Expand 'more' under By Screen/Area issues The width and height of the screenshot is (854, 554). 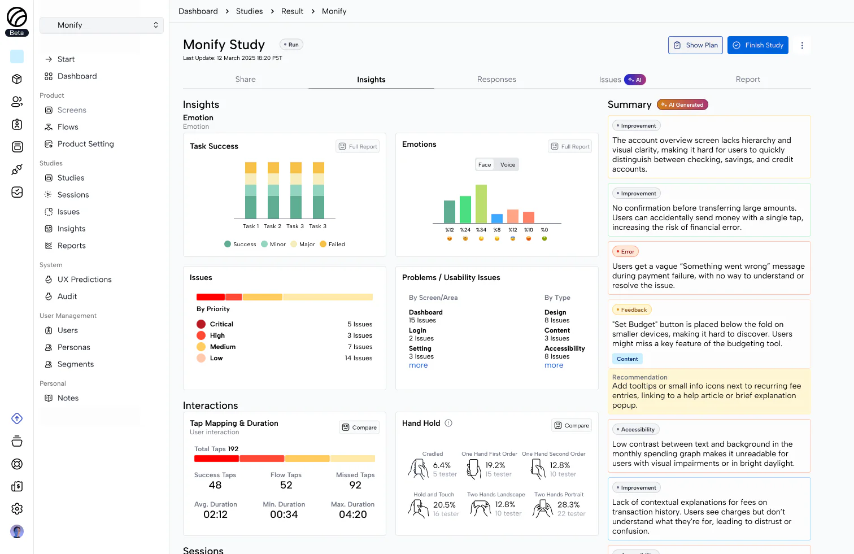tap(418, 365)
